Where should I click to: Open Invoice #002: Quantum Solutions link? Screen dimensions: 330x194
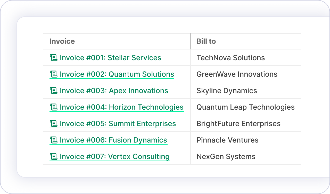coord(117,74)
